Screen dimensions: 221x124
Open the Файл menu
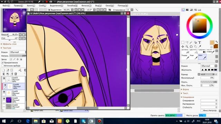(x=6, y=6)
